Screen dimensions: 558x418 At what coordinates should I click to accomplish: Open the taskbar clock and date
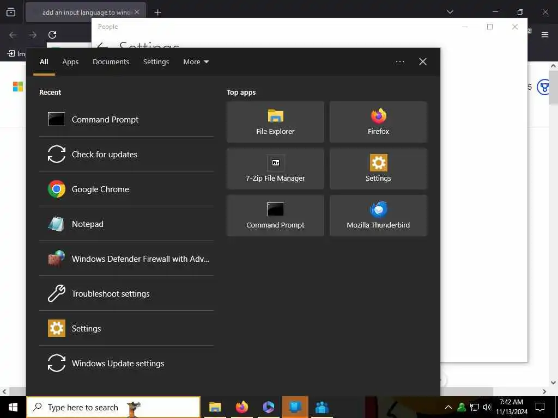512,407
